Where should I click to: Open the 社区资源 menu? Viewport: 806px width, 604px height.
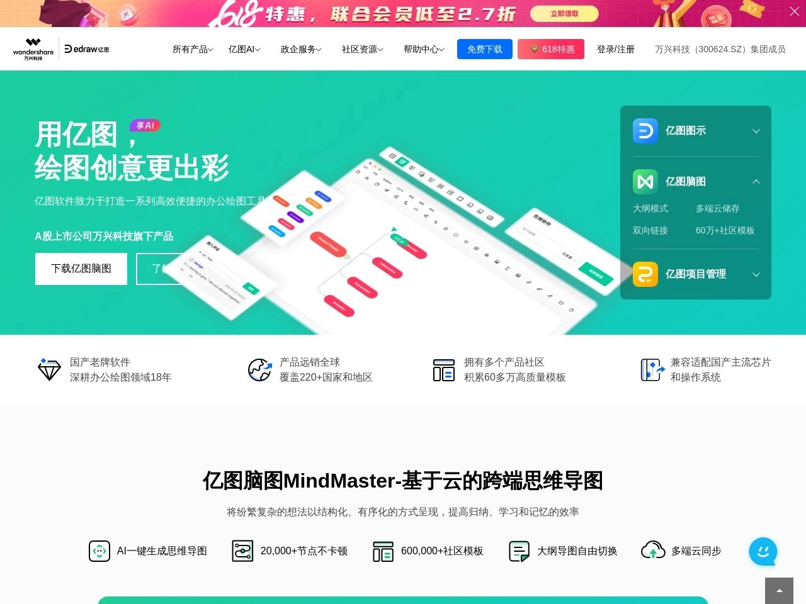[x=361, y=48]
